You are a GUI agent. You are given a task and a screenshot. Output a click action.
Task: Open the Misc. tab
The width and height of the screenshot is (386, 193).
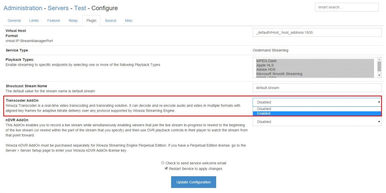[129, 20]
